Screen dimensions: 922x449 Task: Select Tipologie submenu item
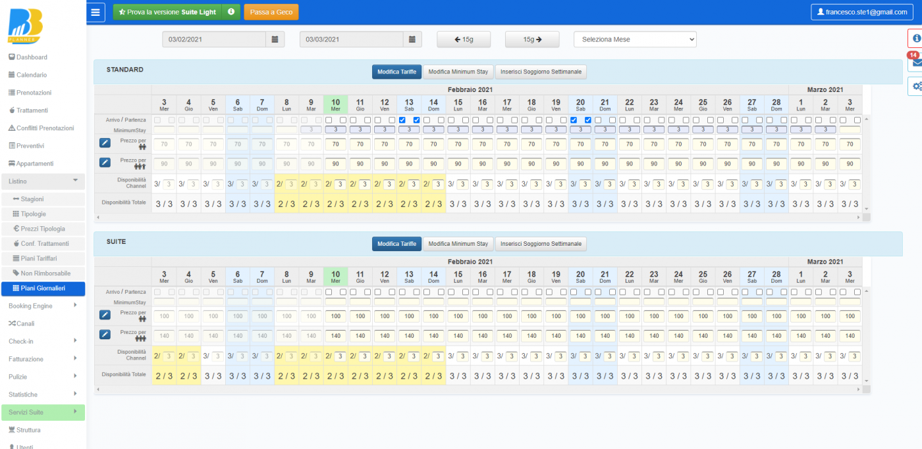pos(43,214)
